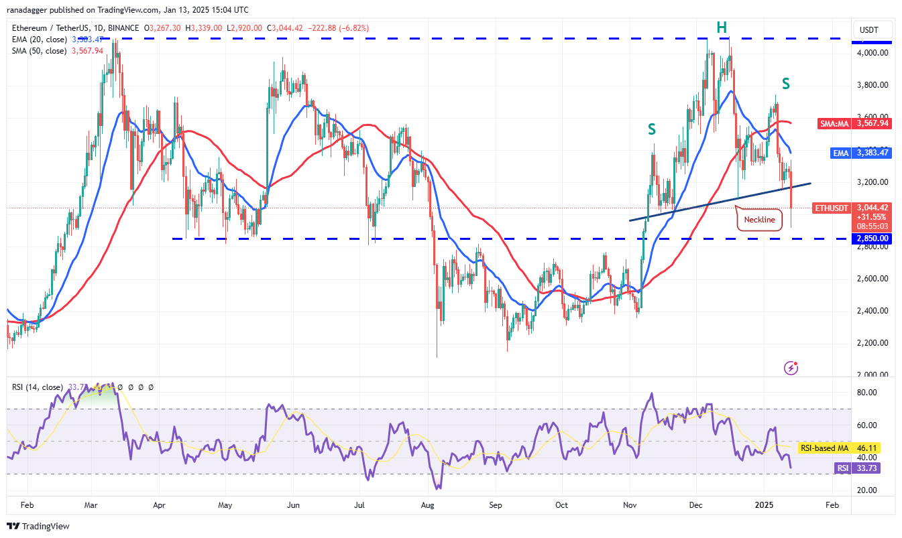Click the 2,200.00 price axis label
The width and height of the screenshot is (902, 538).
click(x=872, y=342)
